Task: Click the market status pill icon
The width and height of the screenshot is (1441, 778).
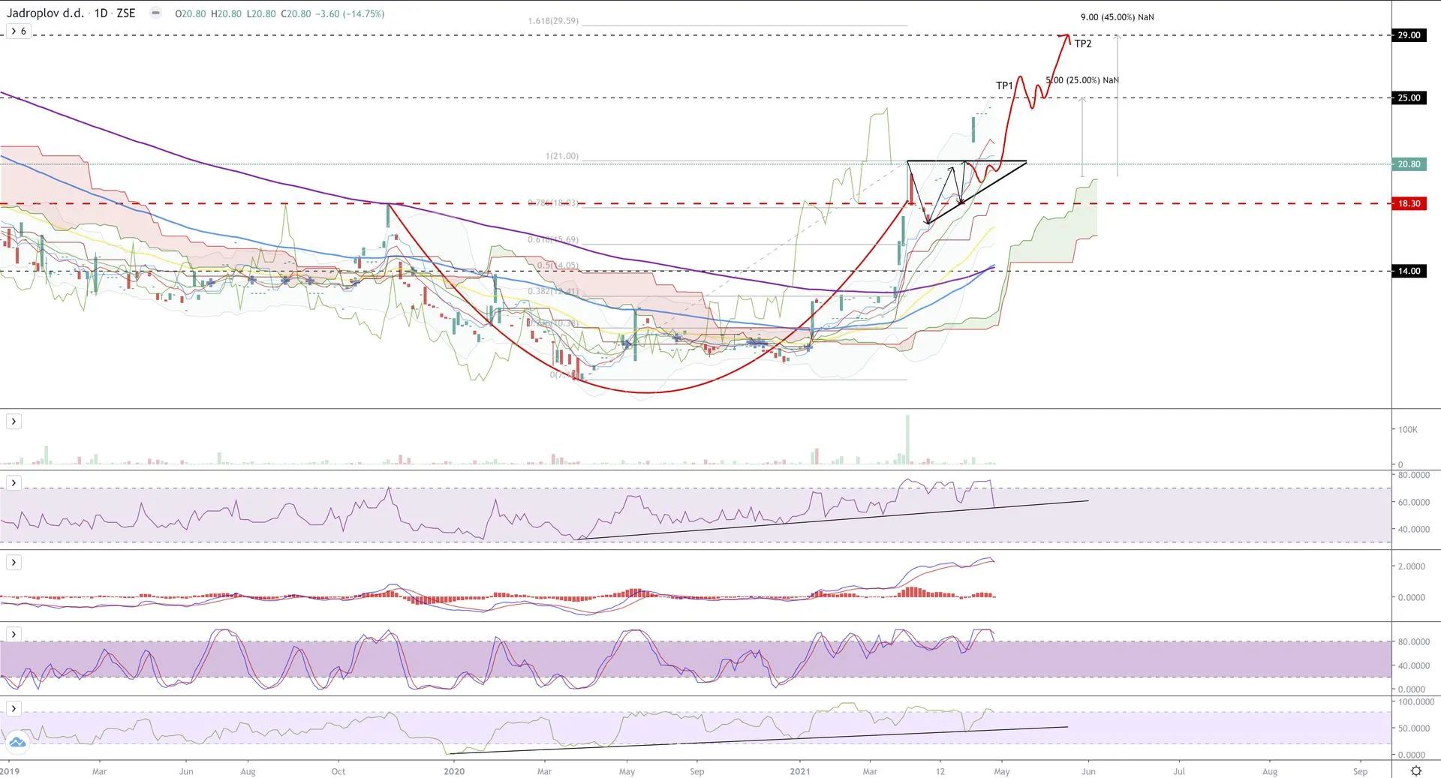Action: coord(155,14)
